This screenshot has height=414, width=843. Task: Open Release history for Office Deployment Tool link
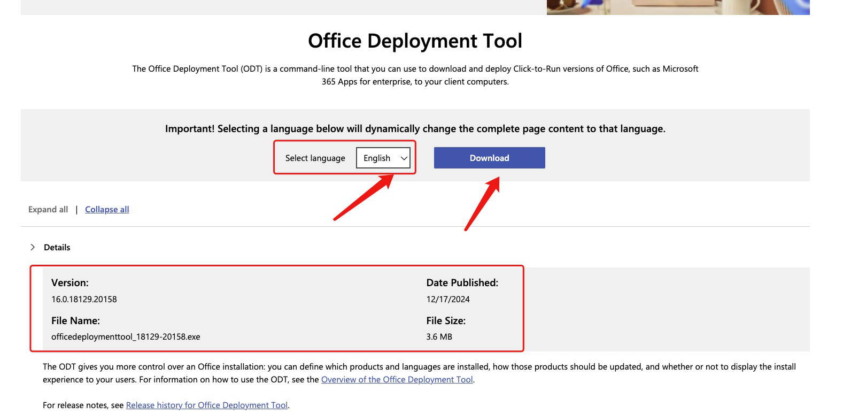(x=207, y=405)
